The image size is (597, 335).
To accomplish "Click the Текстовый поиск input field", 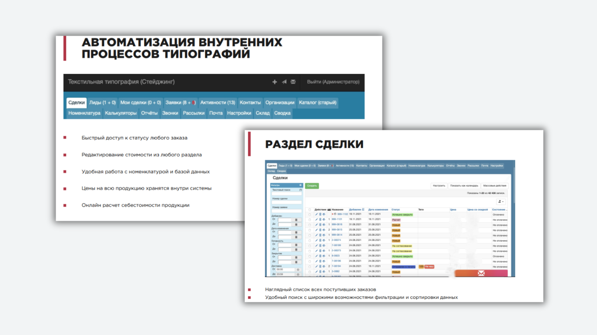I will pyautogui.click(x=287, y=194).
